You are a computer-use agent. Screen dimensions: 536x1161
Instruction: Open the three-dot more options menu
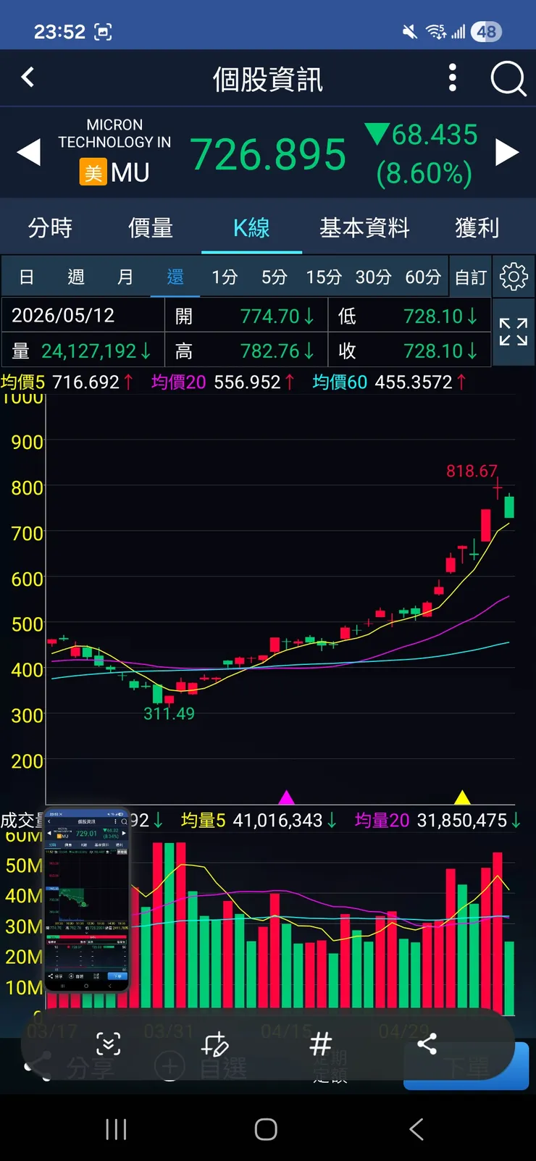(453, 77)
